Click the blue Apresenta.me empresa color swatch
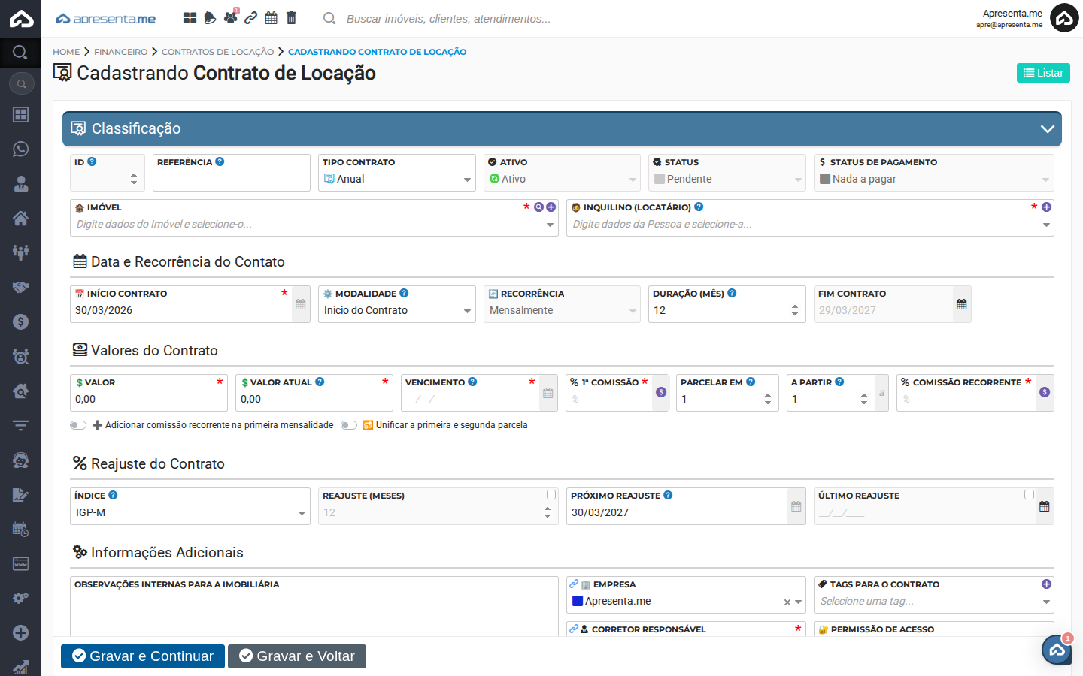 click(x=578, y=601)
